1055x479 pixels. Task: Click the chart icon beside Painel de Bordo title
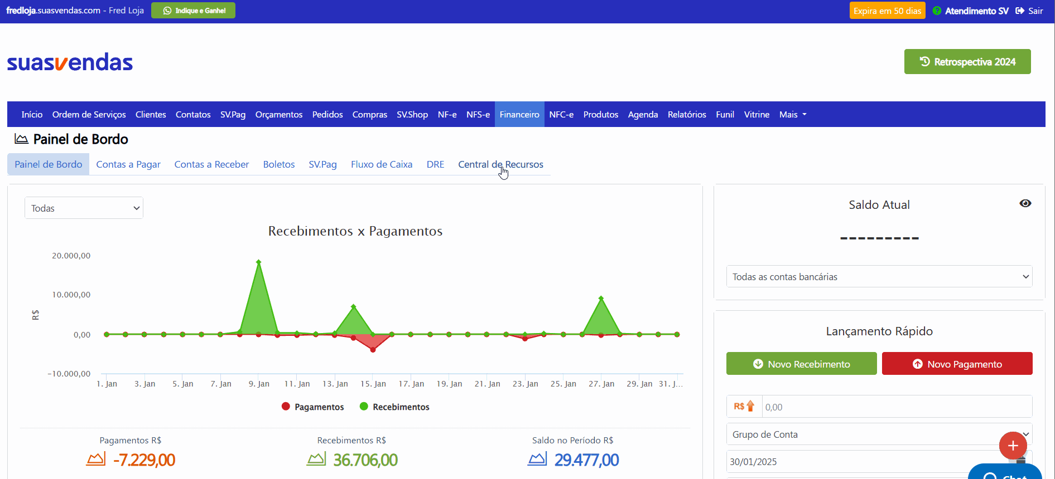click(21, 139)
